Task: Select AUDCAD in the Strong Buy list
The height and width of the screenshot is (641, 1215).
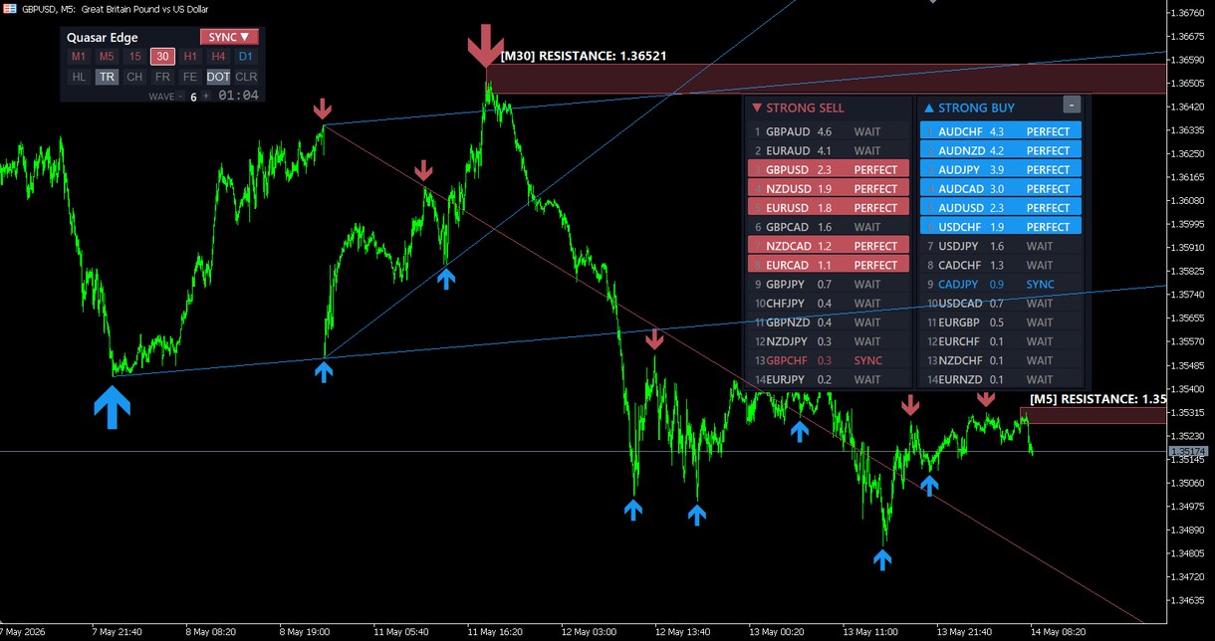Action: tap(1001, 188)
